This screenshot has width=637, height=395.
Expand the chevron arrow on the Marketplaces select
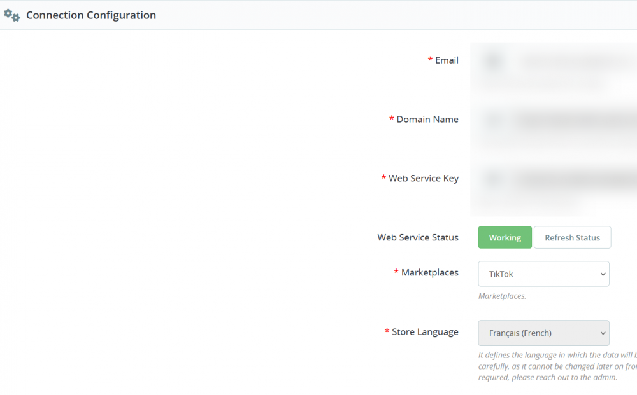click(x=603, y=274)
